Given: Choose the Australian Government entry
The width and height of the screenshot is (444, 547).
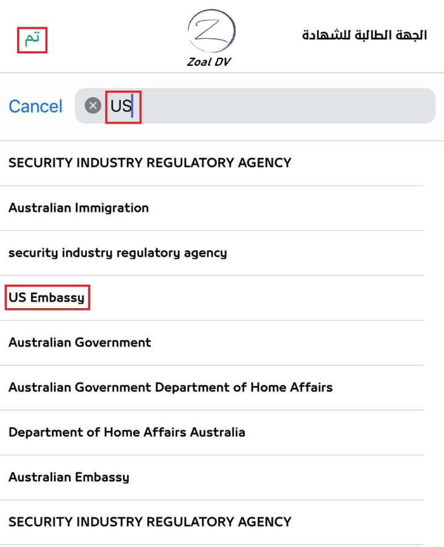Looking at the screenshot, I should click(79, 342).
